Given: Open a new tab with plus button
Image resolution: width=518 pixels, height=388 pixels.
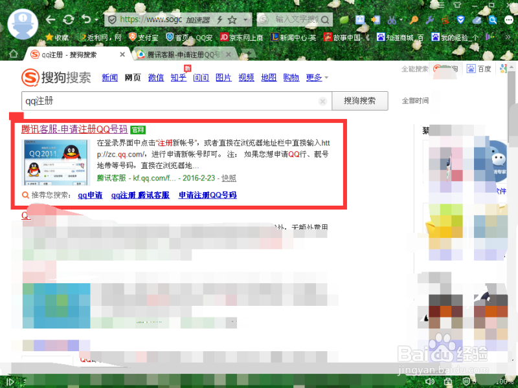Looking at the screenshot, I should (249, 54).
